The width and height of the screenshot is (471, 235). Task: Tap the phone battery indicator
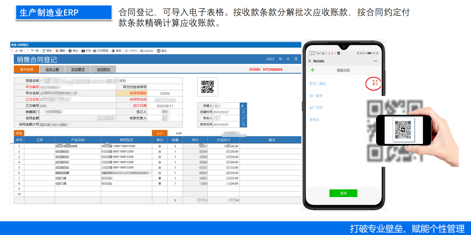369,53
